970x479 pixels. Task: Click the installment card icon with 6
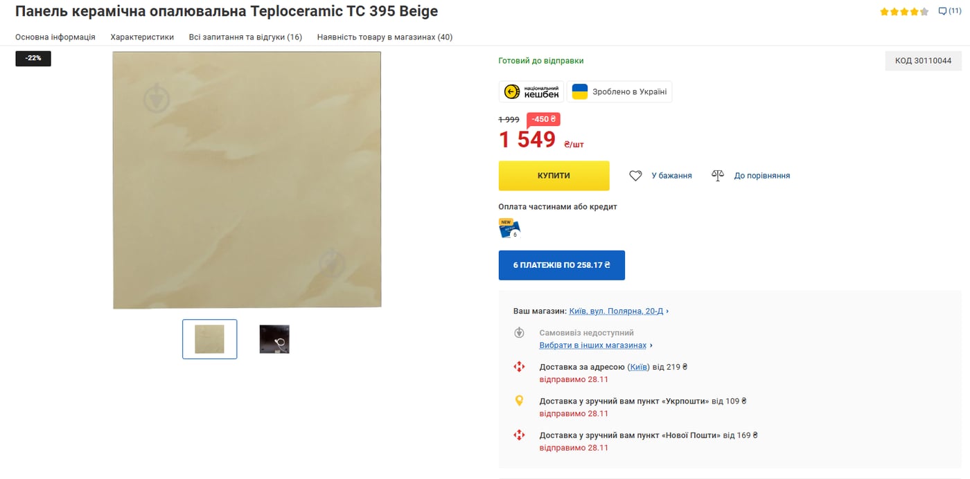pos(509,228)
